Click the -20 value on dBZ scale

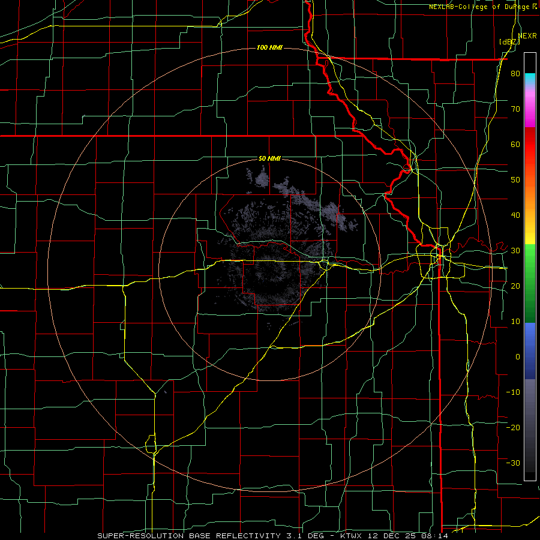click(513, 427)
